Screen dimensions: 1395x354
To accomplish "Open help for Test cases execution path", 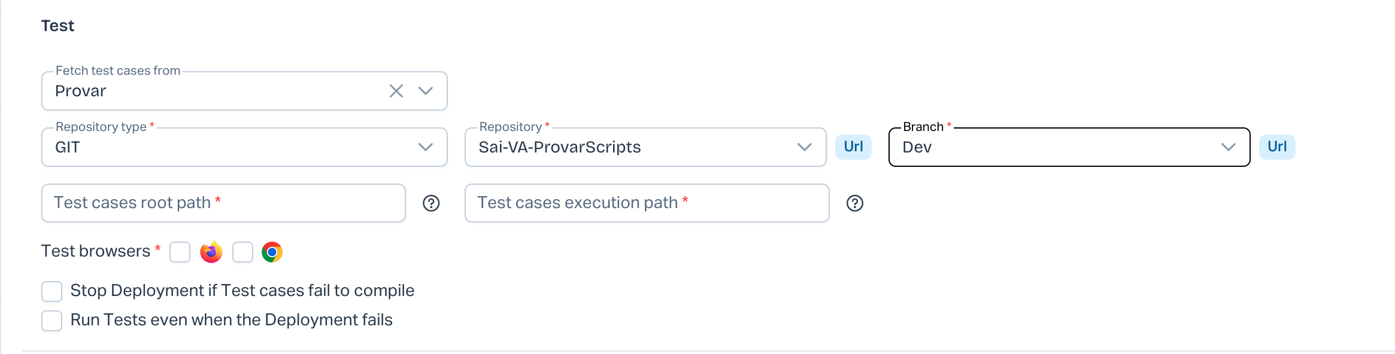I will click(854, 203).
